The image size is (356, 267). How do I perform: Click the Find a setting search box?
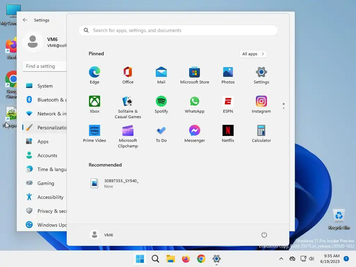point(45,66)
